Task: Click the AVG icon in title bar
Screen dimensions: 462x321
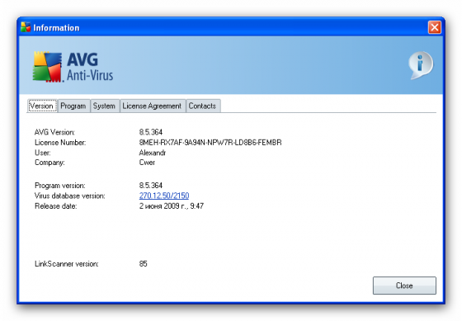Action: point(26,27)
